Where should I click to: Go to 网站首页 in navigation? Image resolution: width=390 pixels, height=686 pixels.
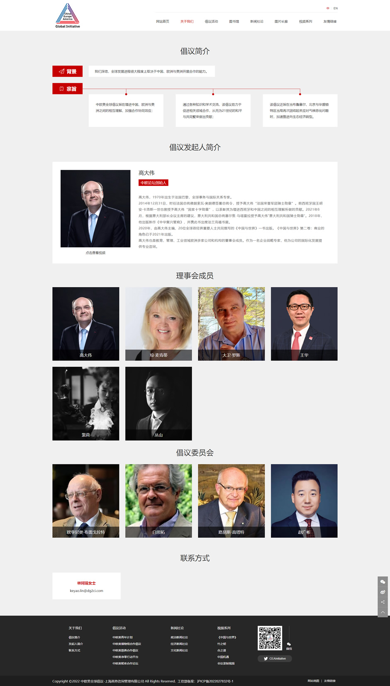click(163, 22)
